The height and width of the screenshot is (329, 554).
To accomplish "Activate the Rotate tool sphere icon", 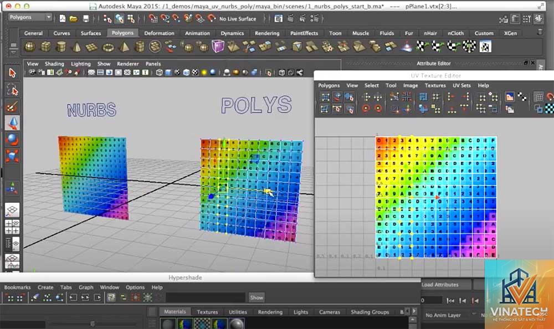I will 12,139.
